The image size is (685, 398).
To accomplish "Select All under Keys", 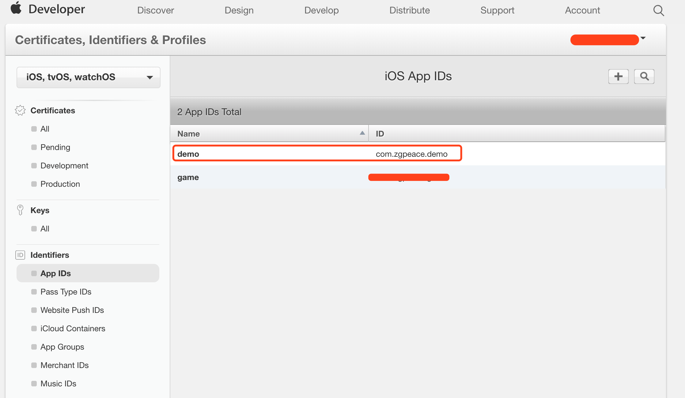I will tap(45, 229).
